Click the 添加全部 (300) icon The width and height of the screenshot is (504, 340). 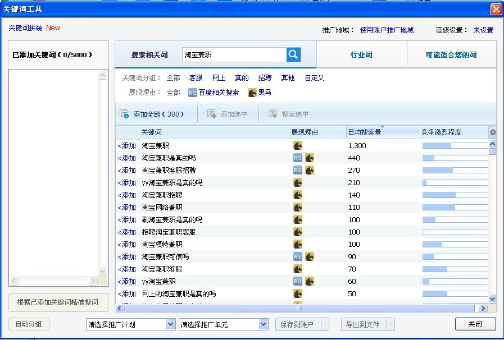(124, 114)
